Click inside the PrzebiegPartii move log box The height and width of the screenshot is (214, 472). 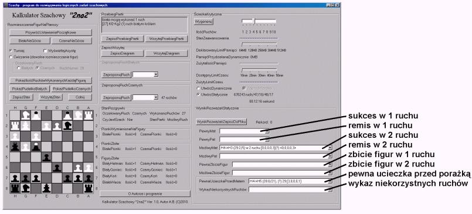point(144,25)
